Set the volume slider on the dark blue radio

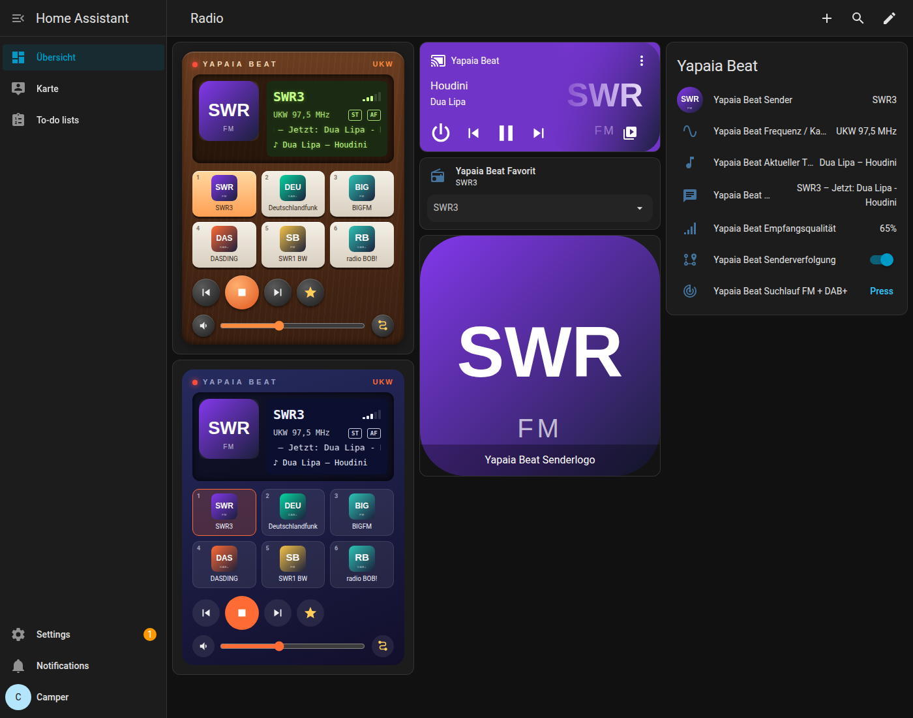(x=292, y=646)
